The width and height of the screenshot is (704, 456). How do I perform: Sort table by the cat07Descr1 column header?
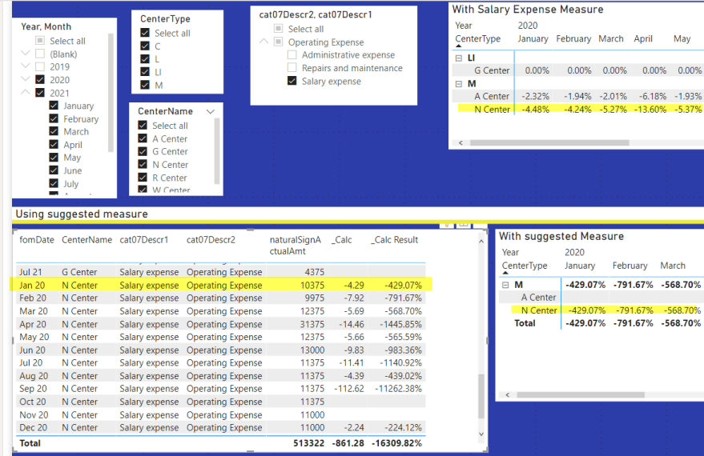point(143,240)
